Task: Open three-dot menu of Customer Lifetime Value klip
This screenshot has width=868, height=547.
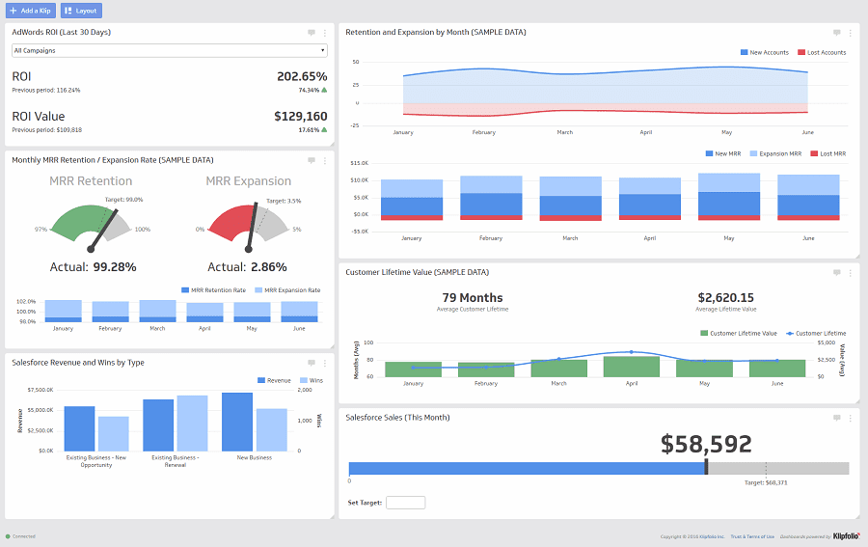Action: click(x=850, y=273)
